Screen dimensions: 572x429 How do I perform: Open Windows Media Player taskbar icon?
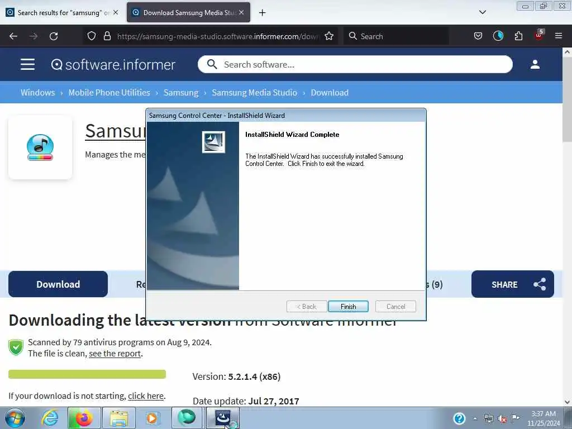(152, 418)
